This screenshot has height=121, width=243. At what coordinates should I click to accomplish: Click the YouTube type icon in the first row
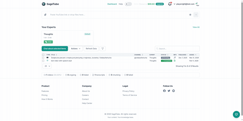coord(47,57)
